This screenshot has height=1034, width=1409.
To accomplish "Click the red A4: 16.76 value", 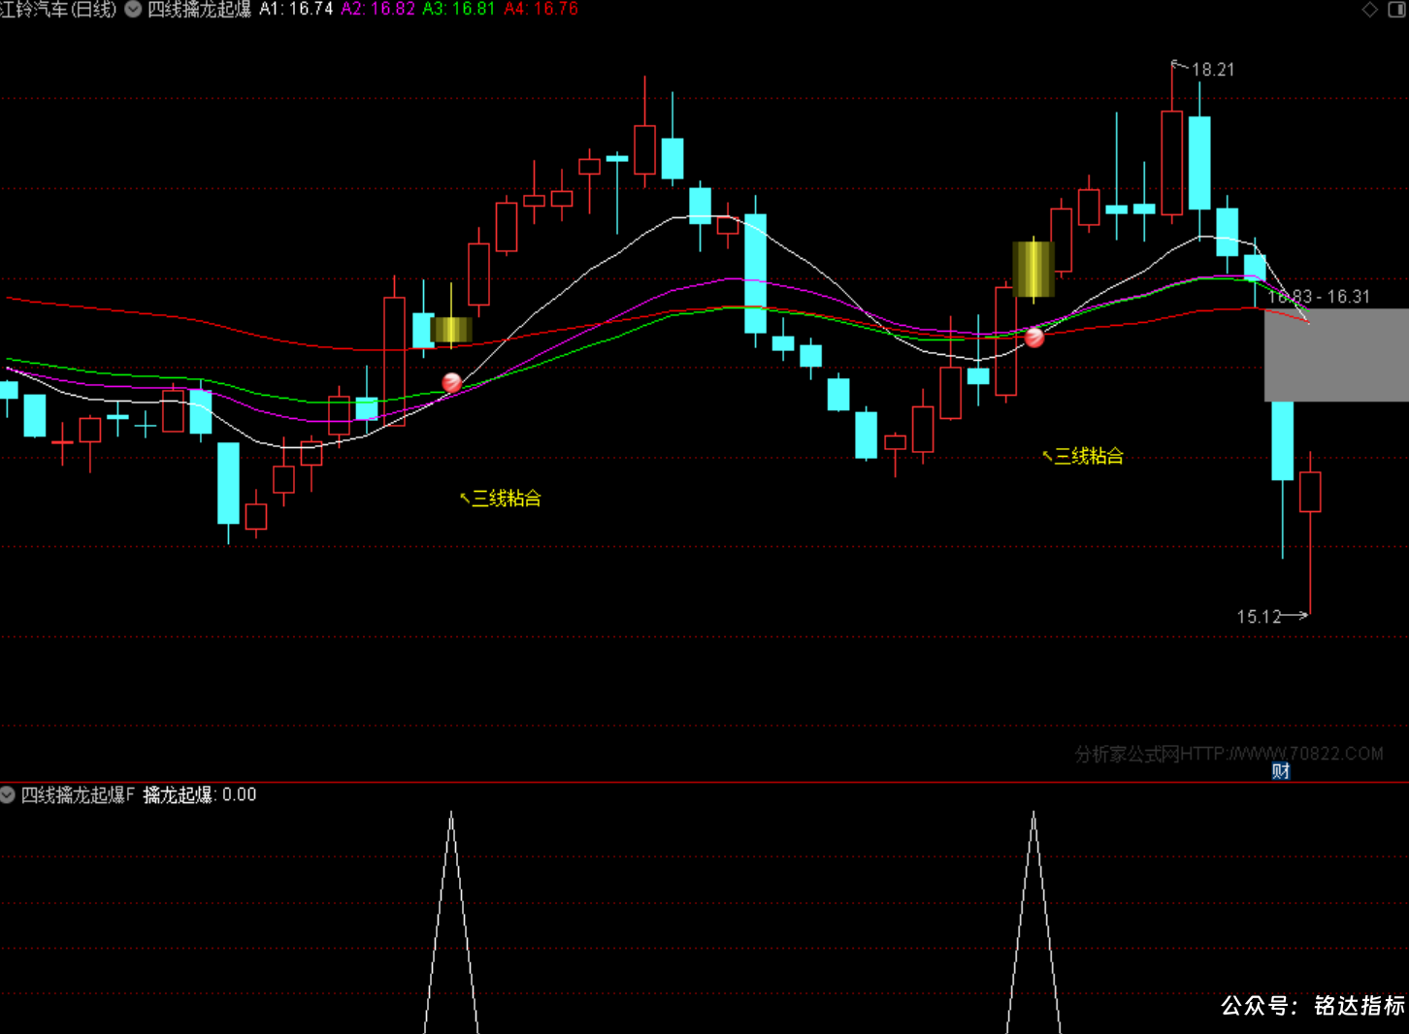I will pyautogui.click(x=541, y=10).
